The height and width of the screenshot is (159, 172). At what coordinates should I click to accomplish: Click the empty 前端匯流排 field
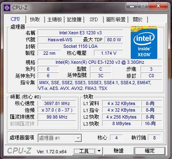57,123
